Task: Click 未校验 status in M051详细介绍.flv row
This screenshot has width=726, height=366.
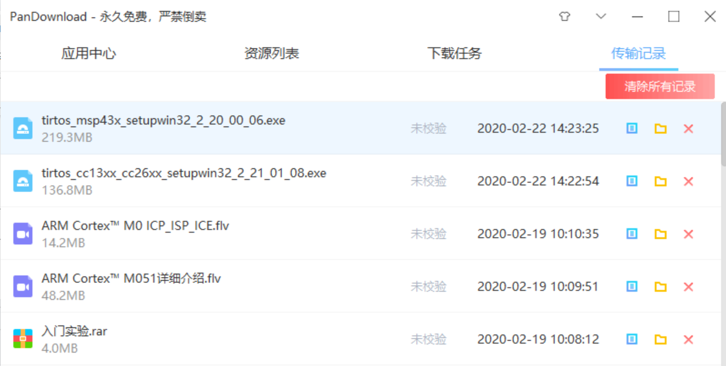Action: [x=428, y=287]
